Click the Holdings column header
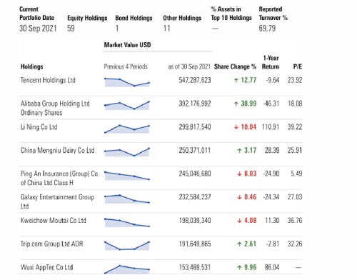The height and width of the screenshot is (280, 357). pyautogui.click(x=32, y=66)
